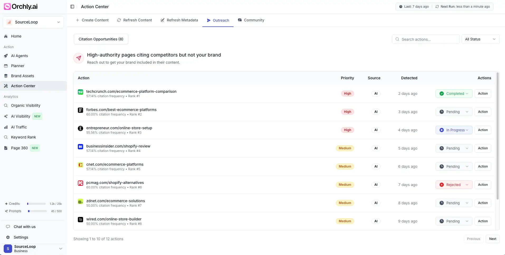This screenshot has width=505, height=255.
Task: Switch to the Community tab
Action: (251, 20)
